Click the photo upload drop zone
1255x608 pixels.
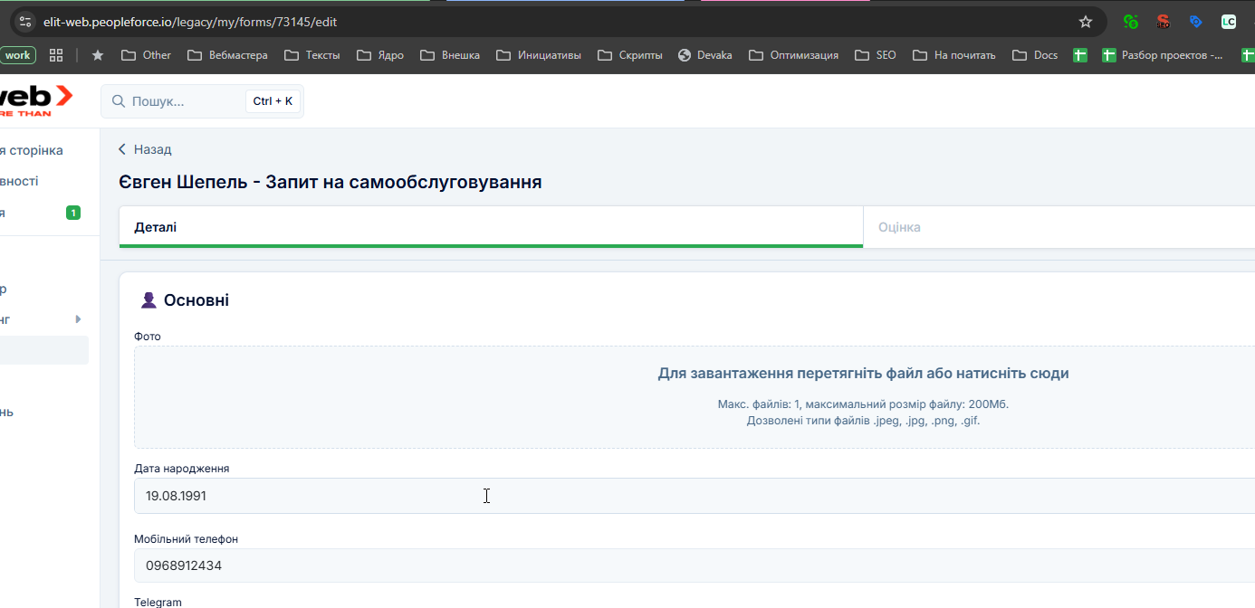[x=695, y=397]
